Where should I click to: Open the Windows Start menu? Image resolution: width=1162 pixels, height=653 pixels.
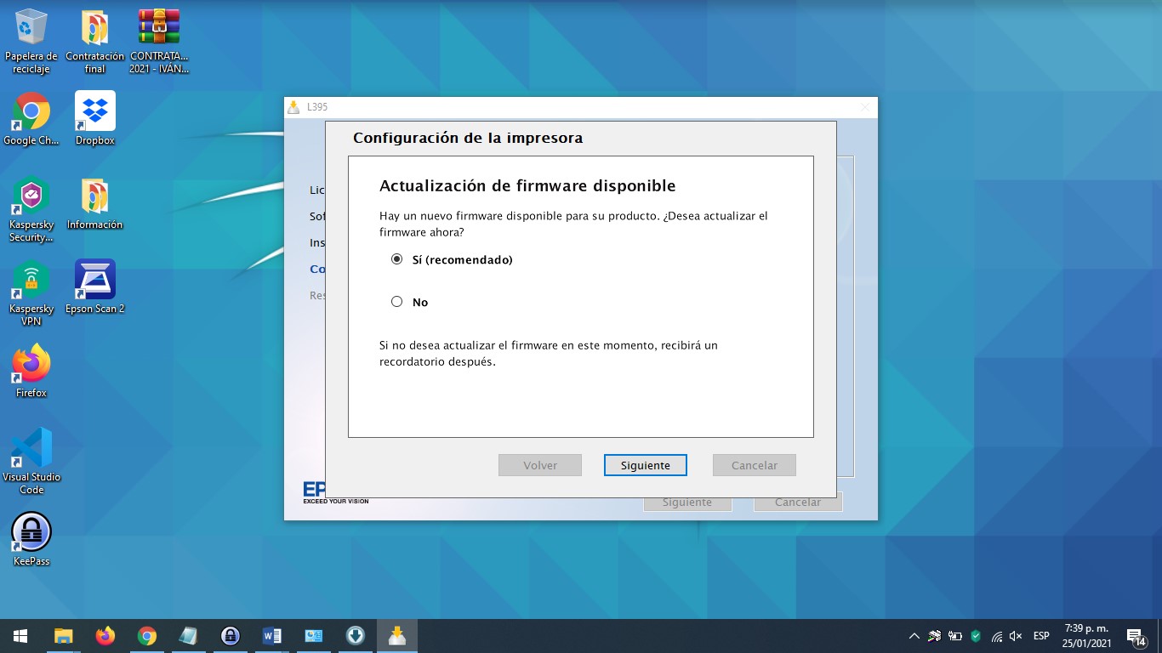[x=19, y=635]
